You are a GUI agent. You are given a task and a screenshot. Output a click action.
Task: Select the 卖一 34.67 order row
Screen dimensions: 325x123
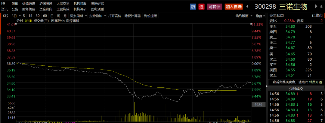pyautogui.click(x=296, y=48)
